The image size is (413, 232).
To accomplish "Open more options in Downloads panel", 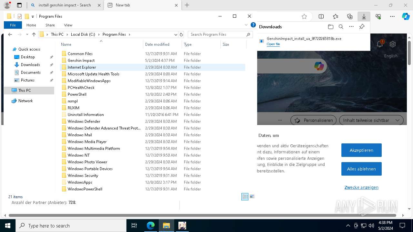I will 351,27.
